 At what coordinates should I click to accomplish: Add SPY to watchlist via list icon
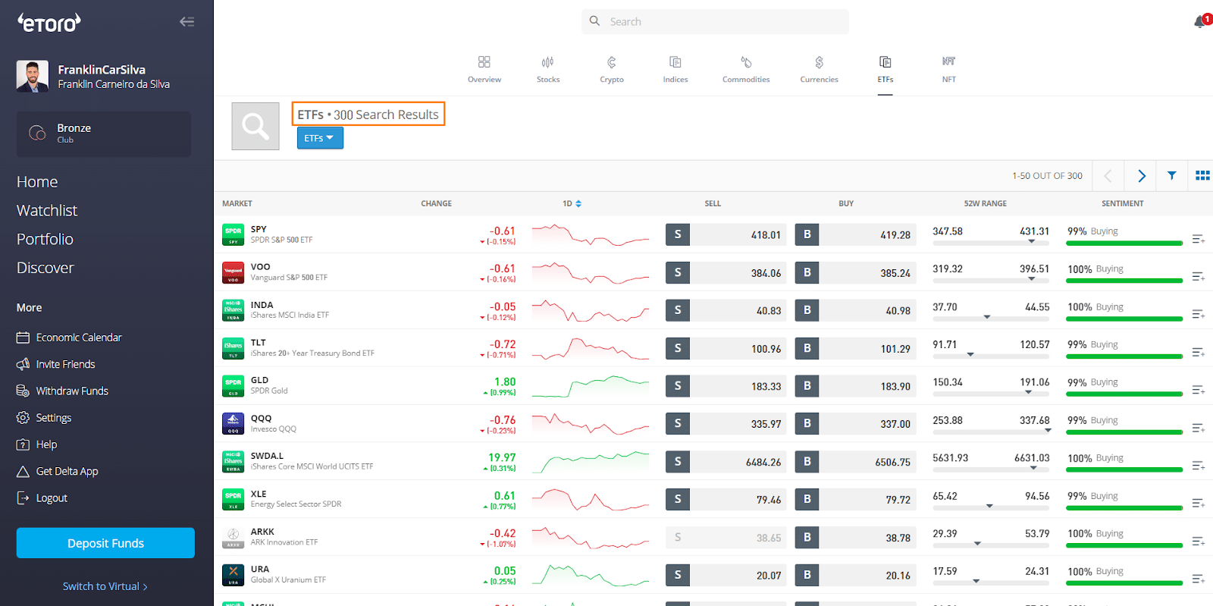coord(1199,239)
